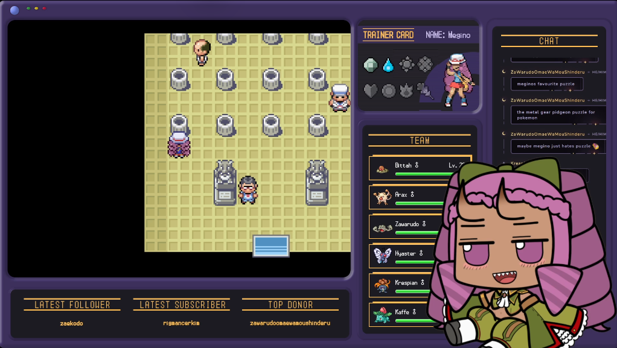
Task: Click the 'maybe megino just hates puzzle' message
Action: [558, 146]
